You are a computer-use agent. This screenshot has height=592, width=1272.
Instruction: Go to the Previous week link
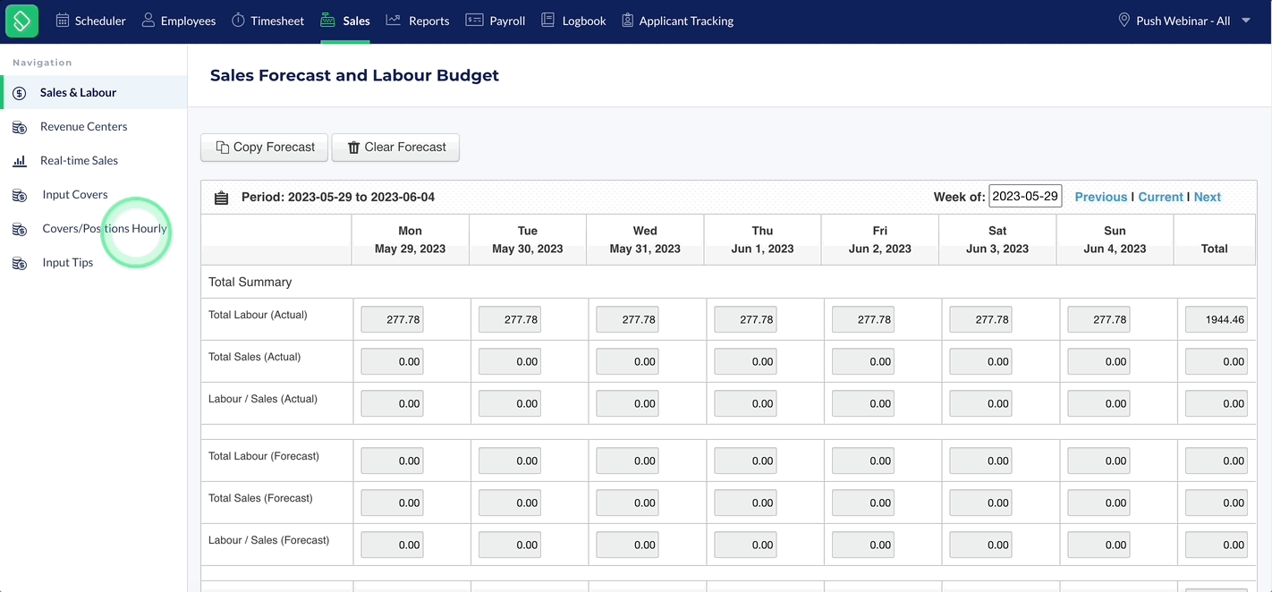[x=1100, y=197]
